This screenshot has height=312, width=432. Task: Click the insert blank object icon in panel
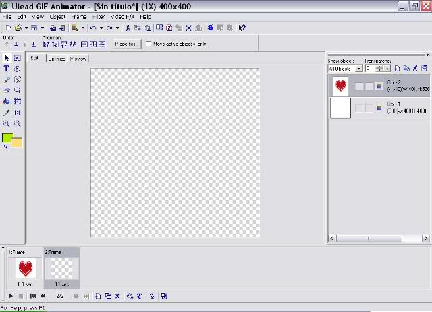coord(397,68)
